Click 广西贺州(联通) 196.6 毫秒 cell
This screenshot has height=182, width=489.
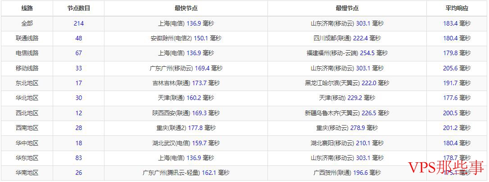[347, 173]
